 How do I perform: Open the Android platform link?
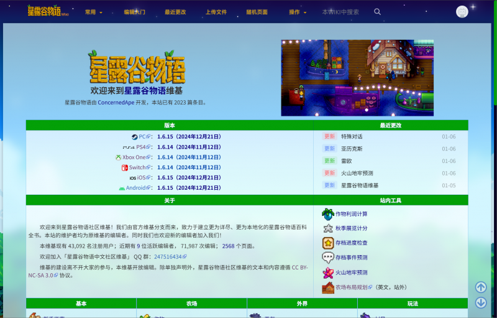tap(138, 187)
